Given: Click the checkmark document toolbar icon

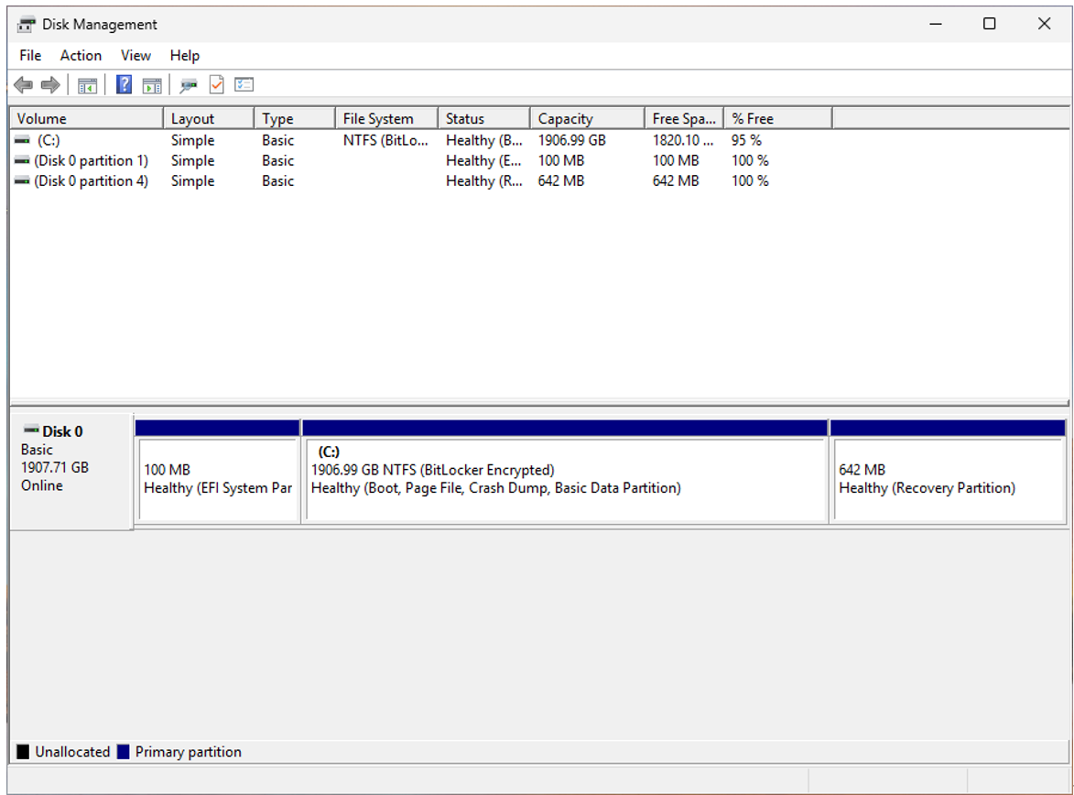Looking at the screenshot, I should coord(216,85).
